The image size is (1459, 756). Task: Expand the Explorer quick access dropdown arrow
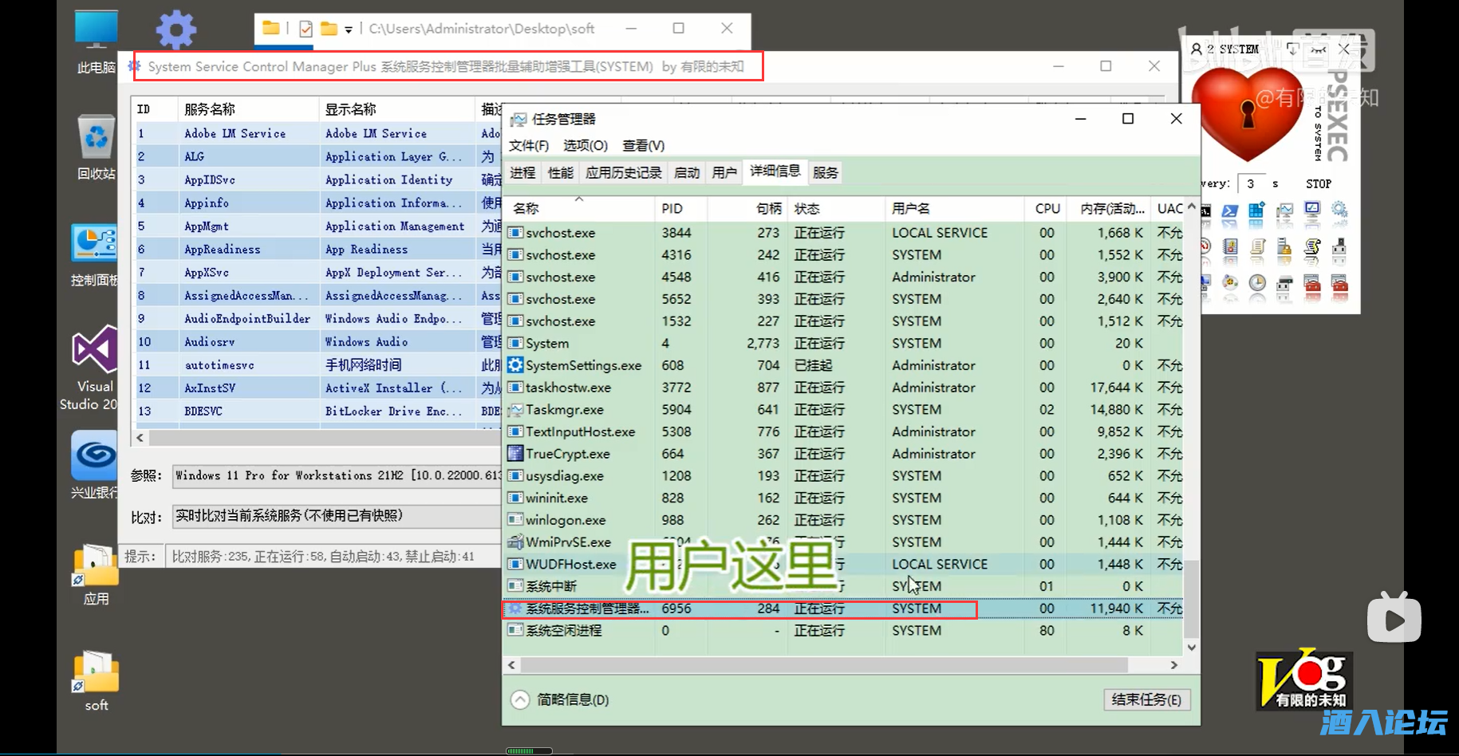pos(349,30)
